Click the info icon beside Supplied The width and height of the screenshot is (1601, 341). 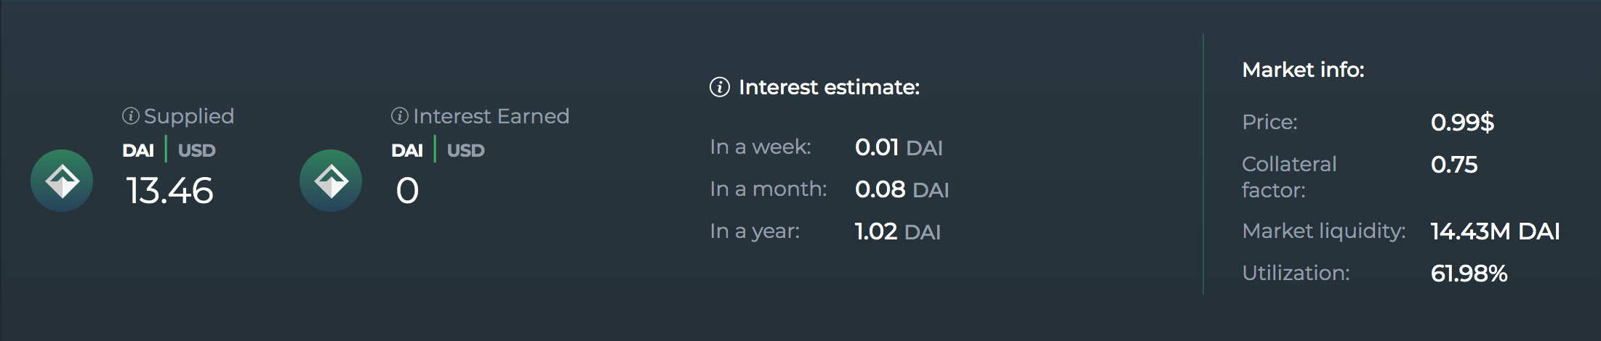(131, 116)
